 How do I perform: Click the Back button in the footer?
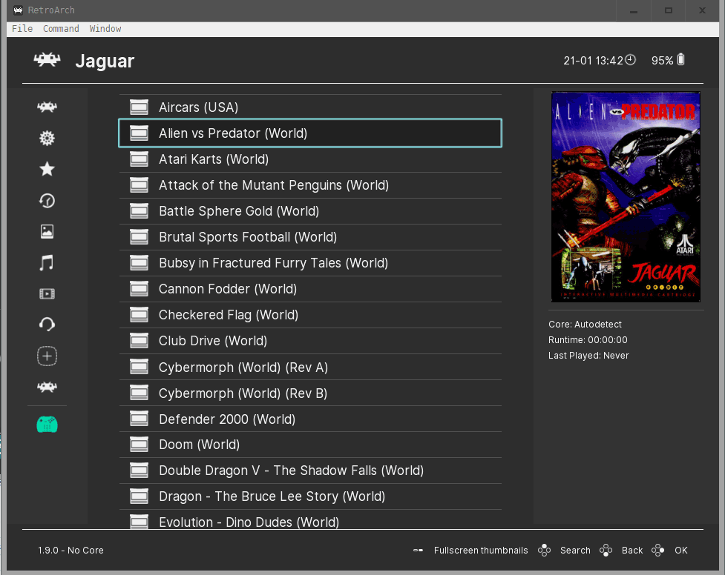[x=621, y=550]
